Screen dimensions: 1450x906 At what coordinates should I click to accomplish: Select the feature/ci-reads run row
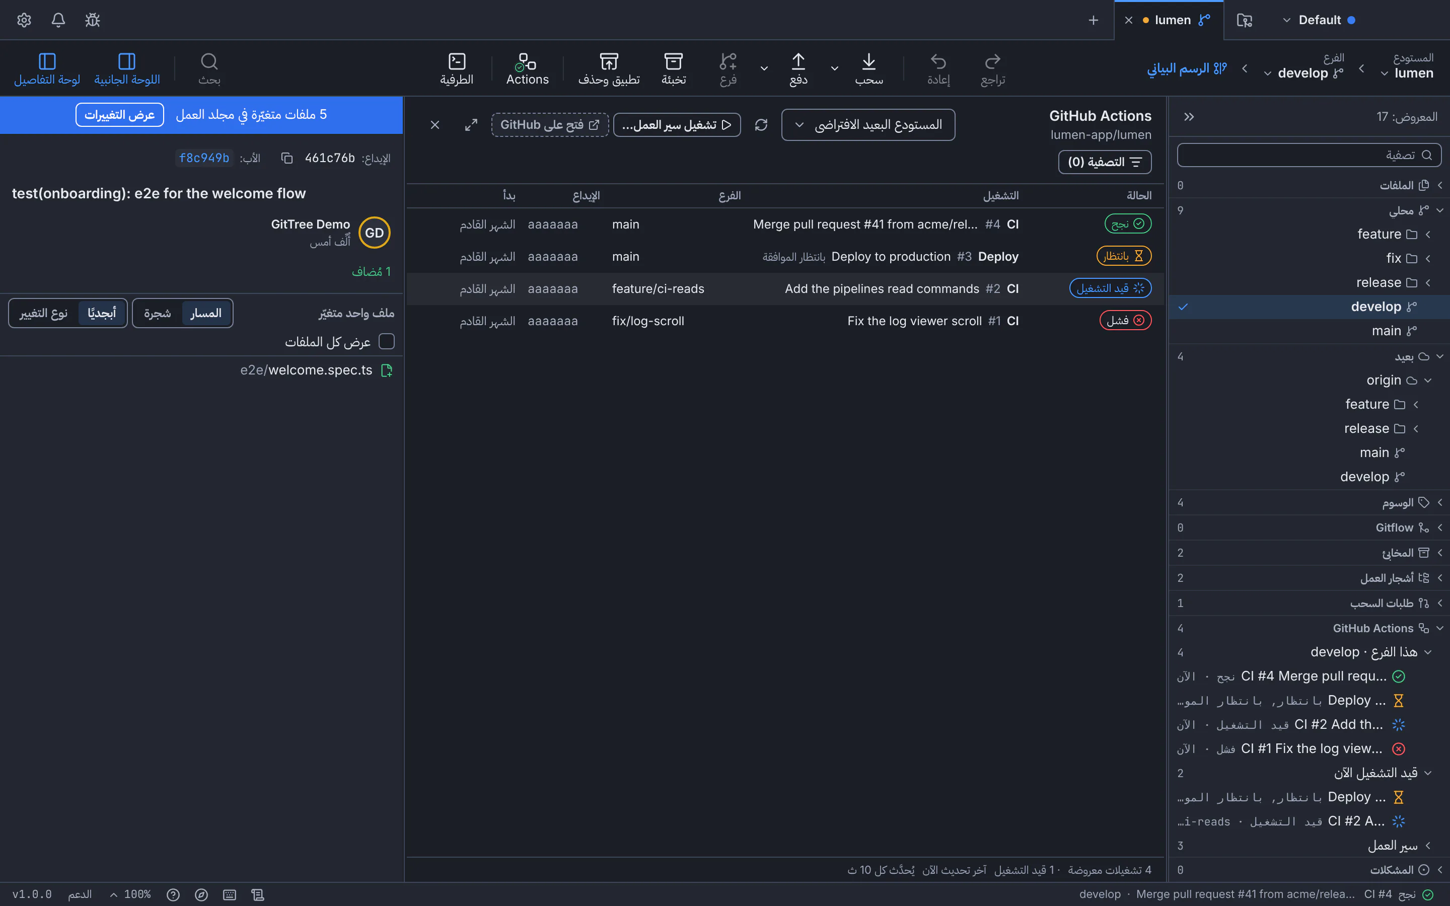(785, 289)
